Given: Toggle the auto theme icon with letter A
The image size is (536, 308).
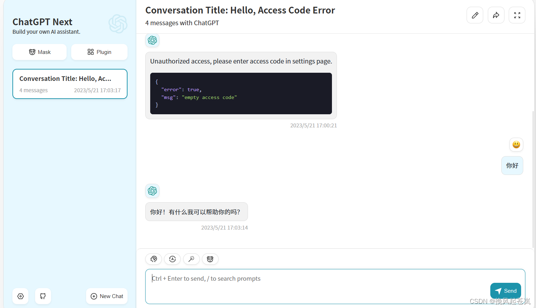Looking at the screenshot, I should [173, 259].
